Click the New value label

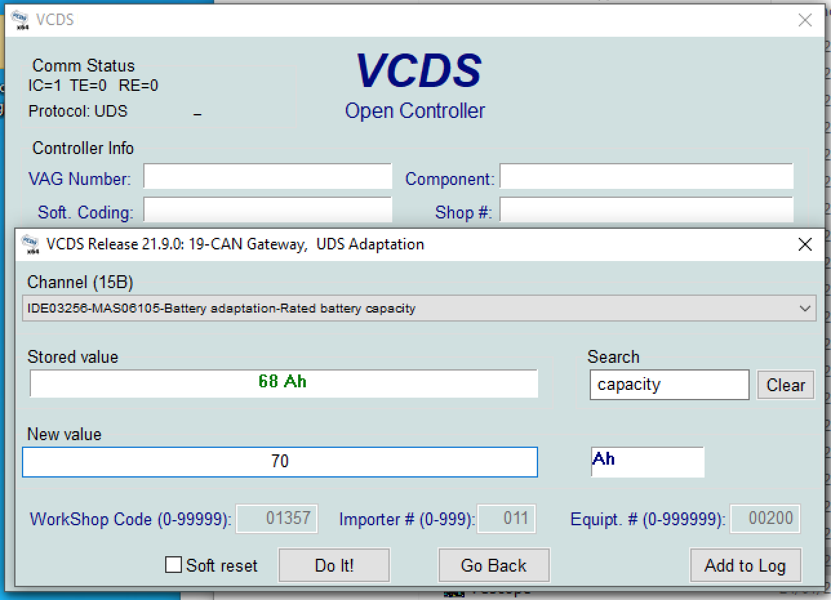65,434
